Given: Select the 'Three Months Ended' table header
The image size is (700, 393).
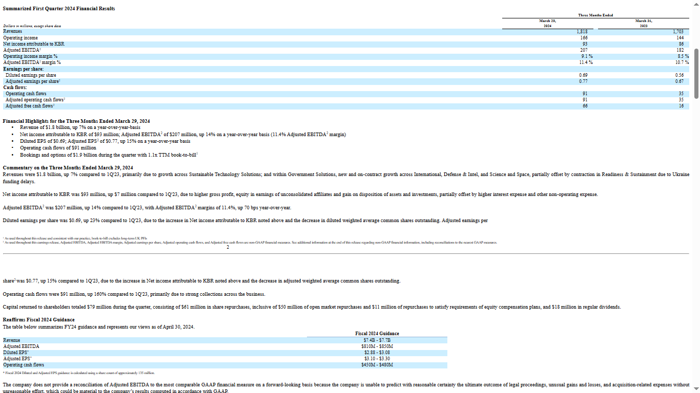Looking at the screenshot, I should [595, 15].
